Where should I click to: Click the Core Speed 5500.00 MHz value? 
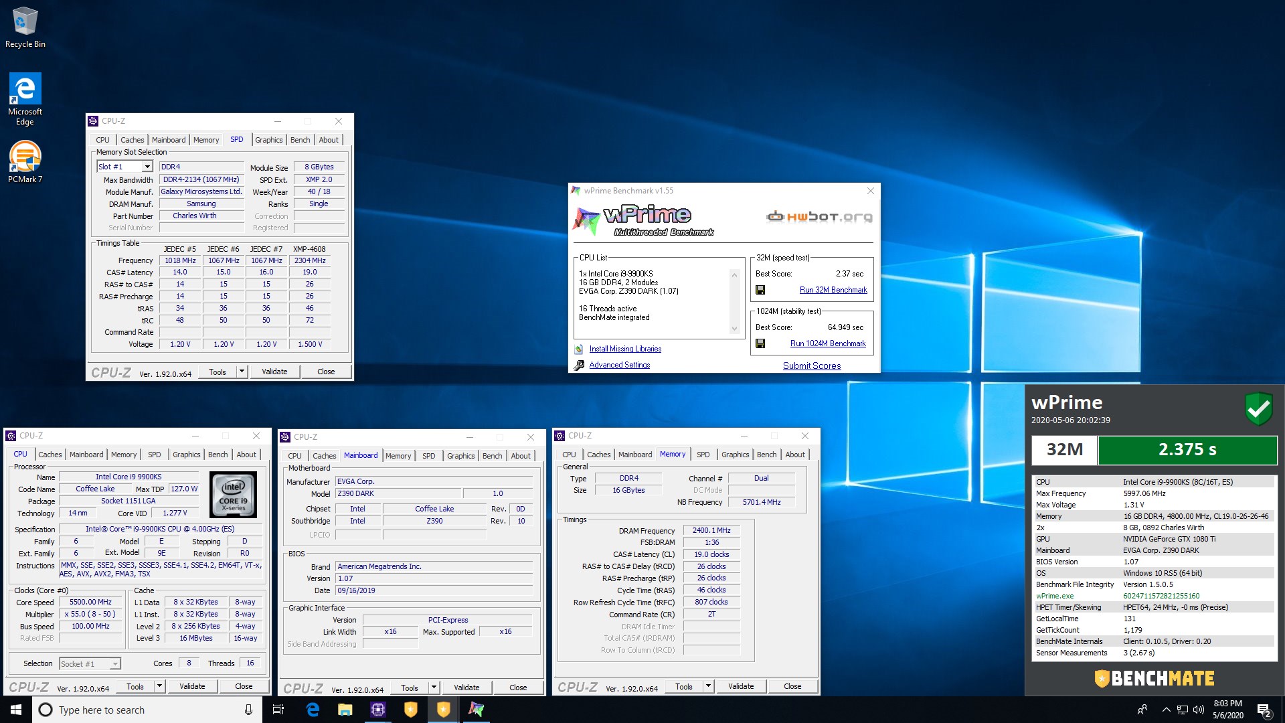point(91,602)
